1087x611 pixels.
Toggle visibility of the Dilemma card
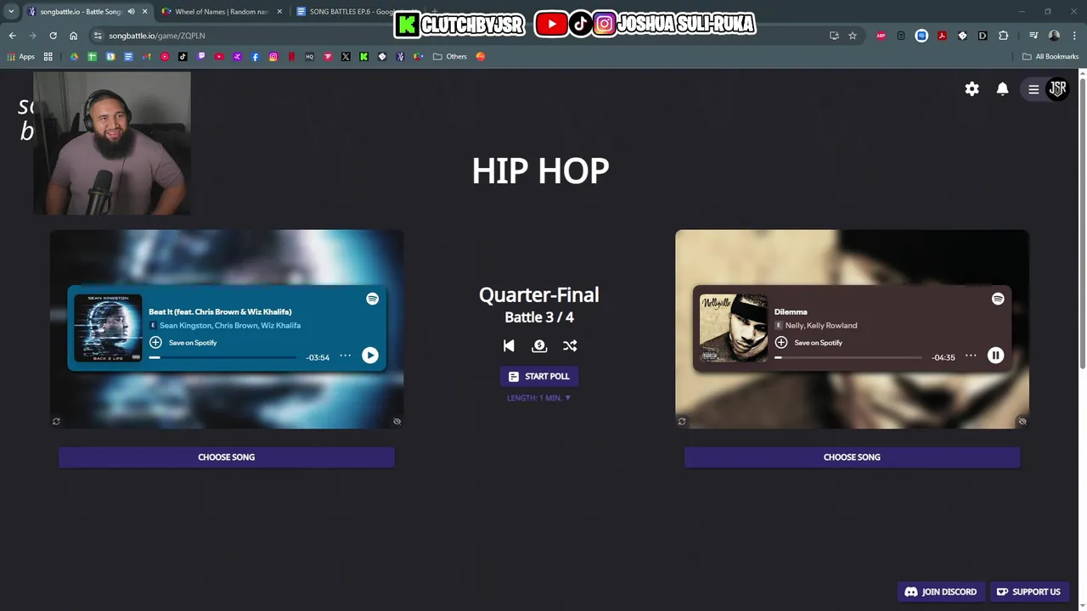(1022, 421)
